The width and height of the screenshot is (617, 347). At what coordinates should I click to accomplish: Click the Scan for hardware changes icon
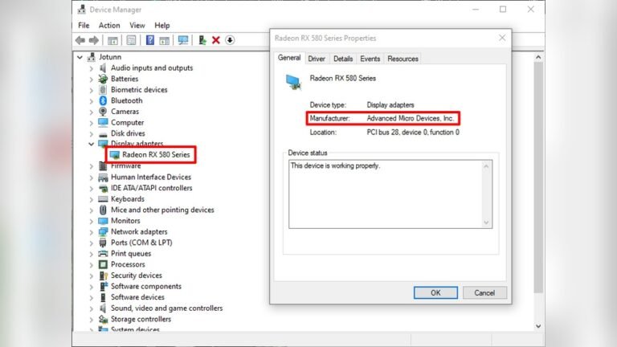click(183, 40)
